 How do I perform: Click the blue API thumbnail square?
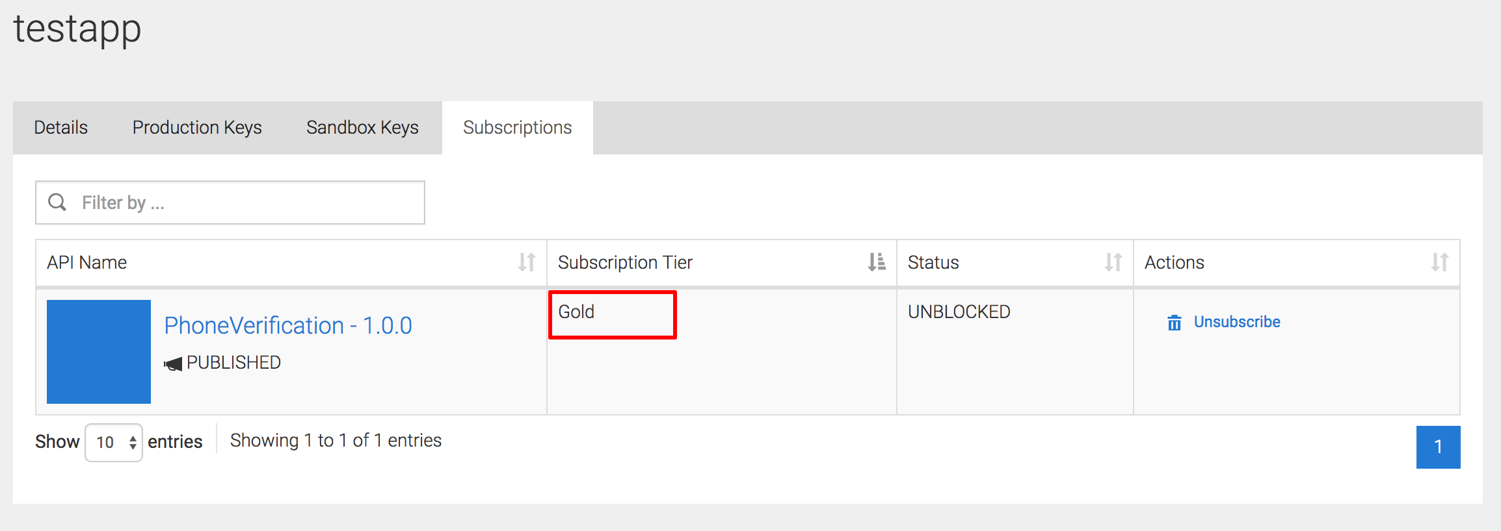point(98,351)
